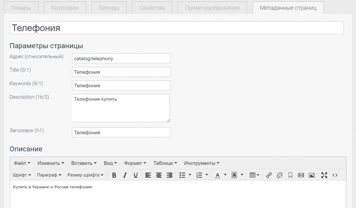Open the bullet list style arrow

click(190, 175)
